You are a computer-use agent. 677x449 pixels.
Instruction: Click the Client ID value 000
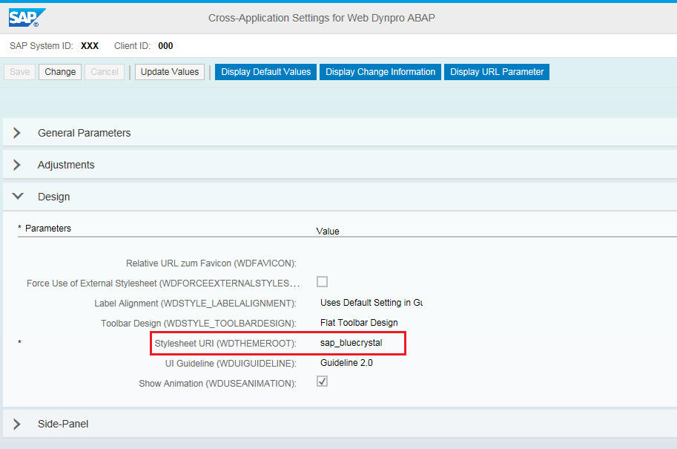pos(165,46)
